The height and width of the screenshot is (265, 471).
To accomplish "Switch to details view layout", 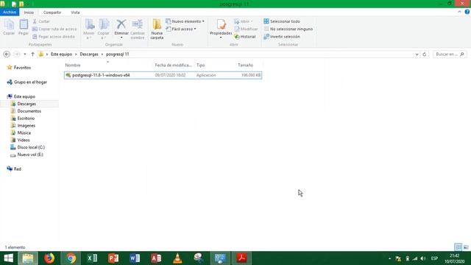I will [x=458, y=247].
